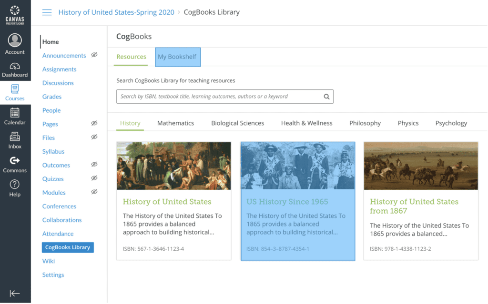The width and height of the screenshot is (488, 304).
Task: Click the US History Since 1965 title
Action: [x=287, y=201]
